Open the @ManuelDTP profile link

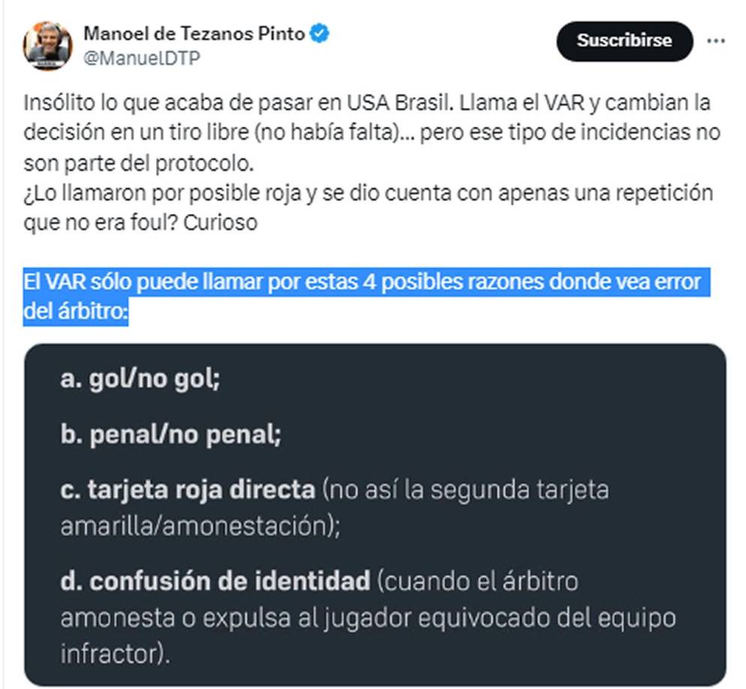click(x=141, y=55)
